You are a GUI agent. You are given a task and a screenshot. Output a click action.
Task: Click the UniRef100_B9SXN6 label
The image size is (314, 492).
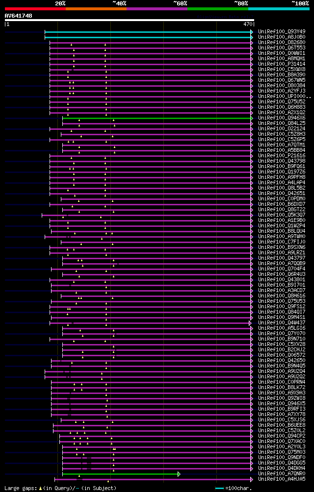(282, 247)
